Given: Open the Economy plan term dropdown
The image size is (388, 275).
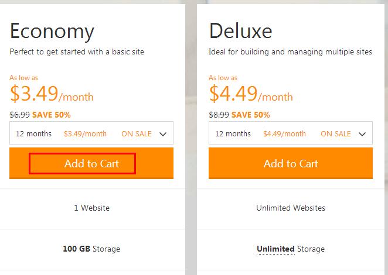Looking at the screenshot, I should 91,133.
